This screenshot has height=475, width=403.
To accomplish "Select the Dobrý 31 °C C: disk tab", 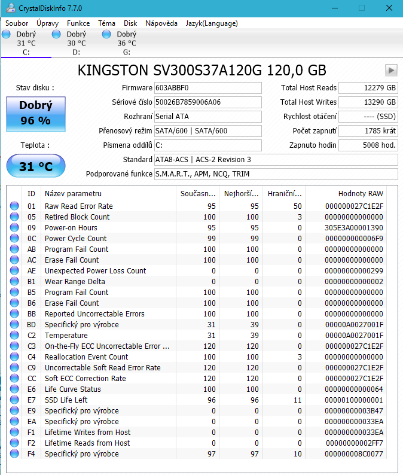I will [x=26, y=43].
